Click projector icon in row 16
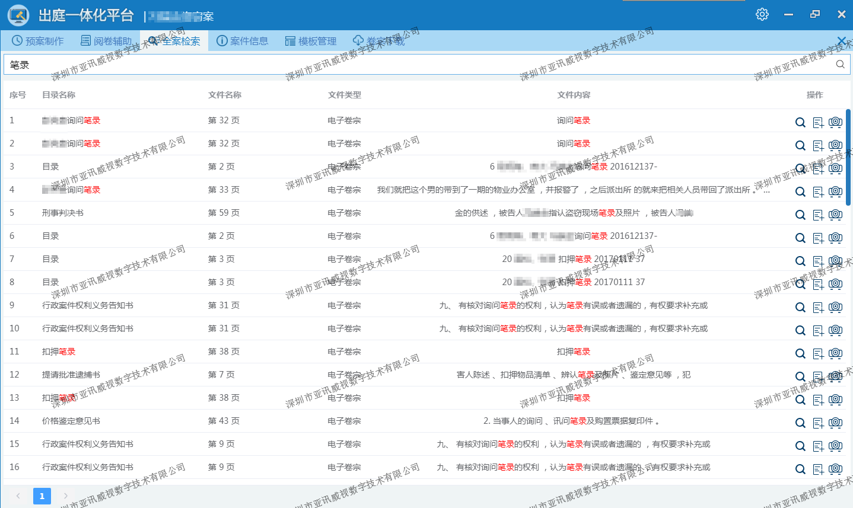This screenshot has height=508, width=853. coord(835,469)
